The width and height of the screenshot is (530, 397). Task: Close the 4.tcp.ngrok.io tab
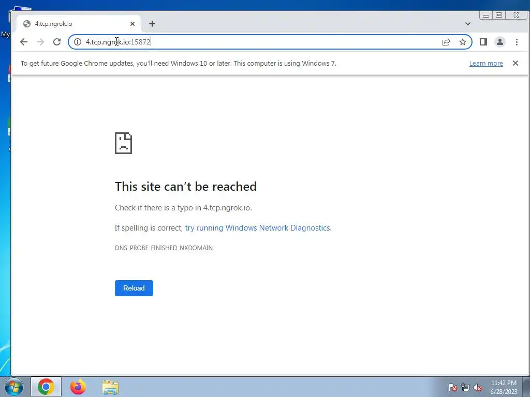click(x=132, y=24)
